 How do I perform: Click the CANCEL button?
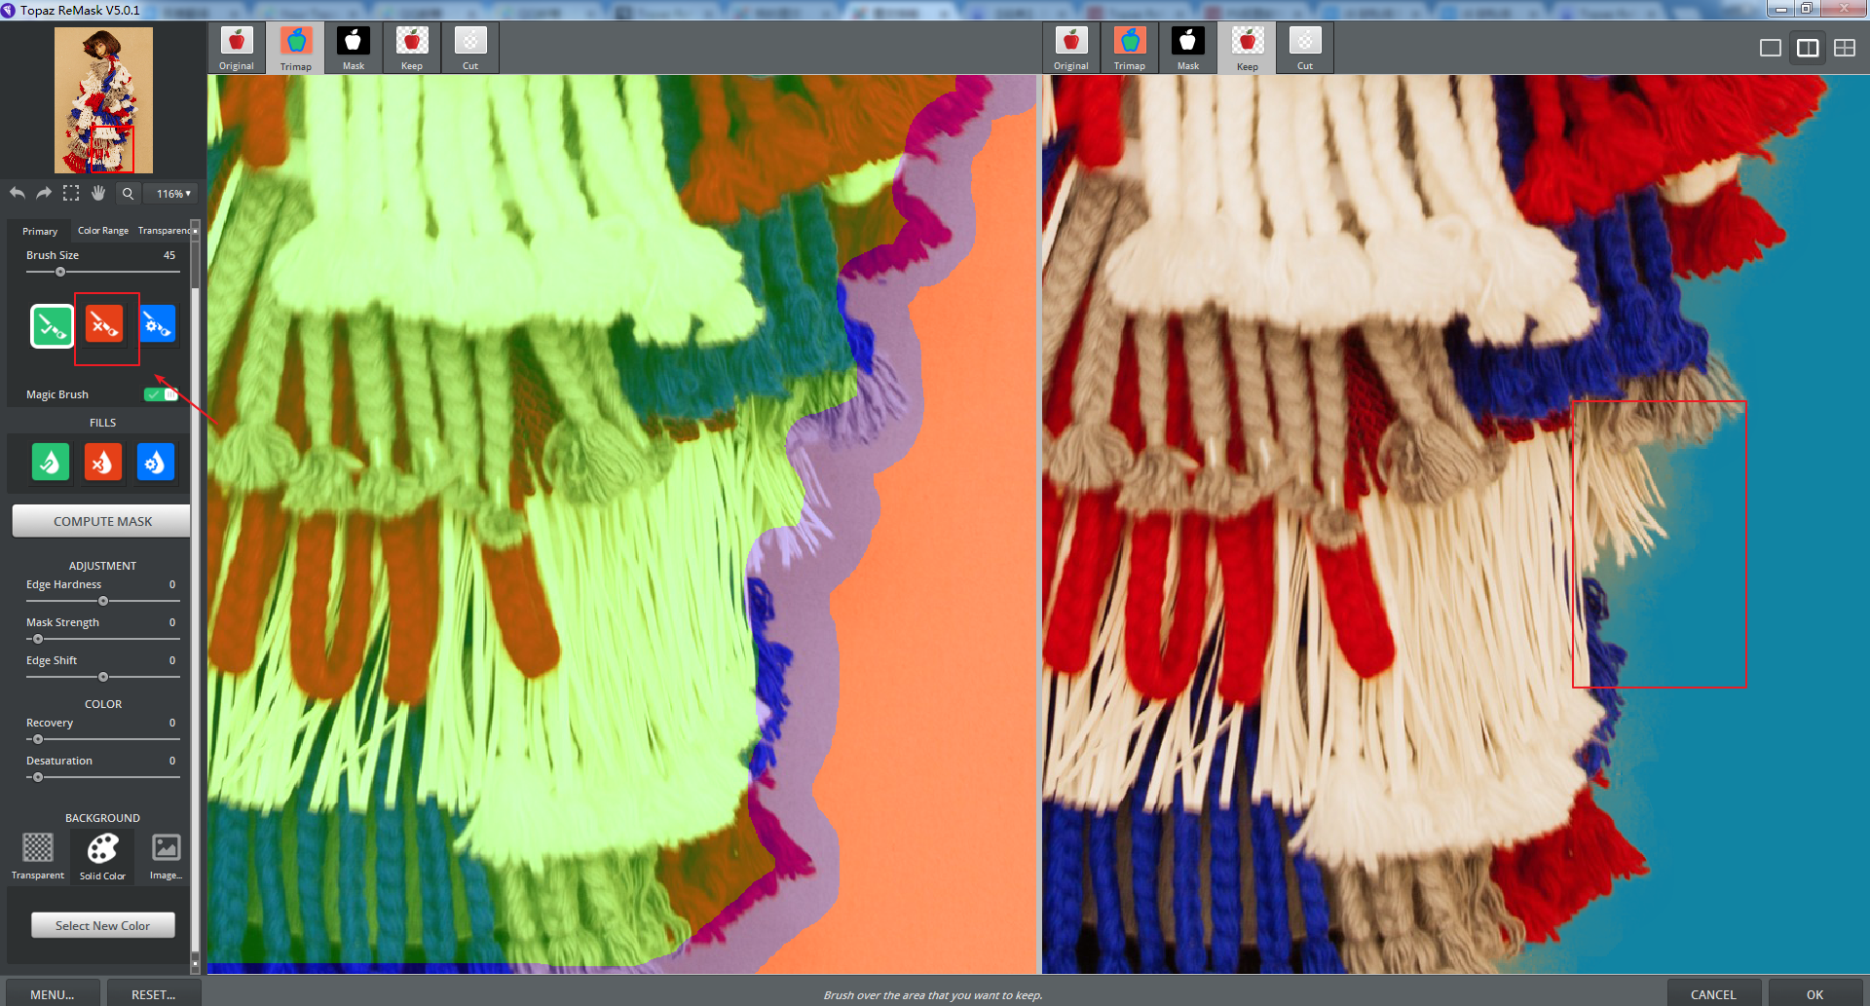tap(1713, 993)
